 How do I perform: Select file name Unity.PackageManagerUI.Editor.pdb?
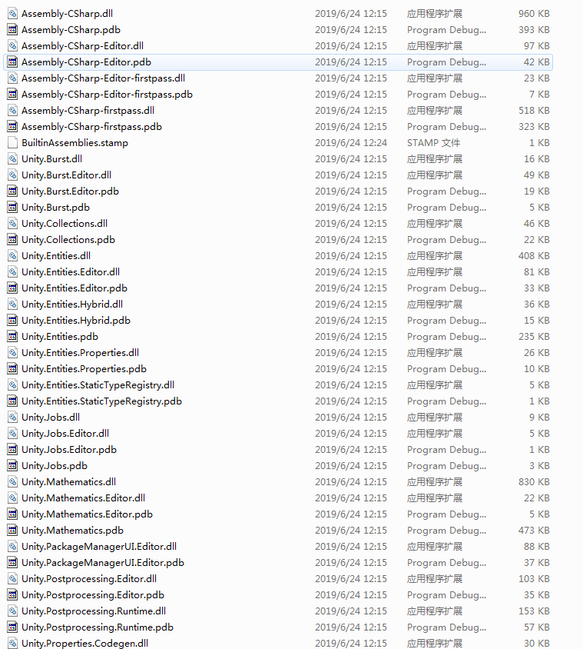pyautogui.click(x=102, y=563)
